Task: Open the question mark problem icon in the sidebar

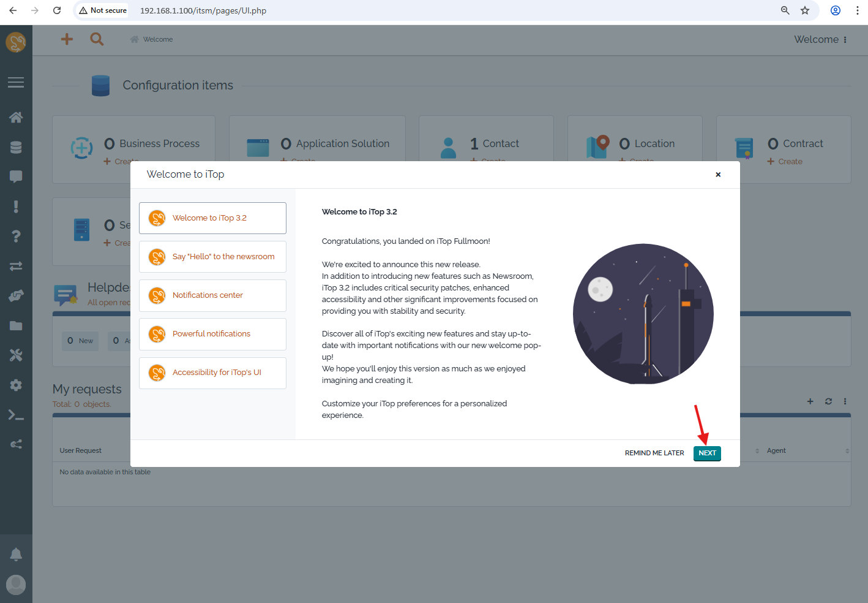Action: pyautogui.click(x=16, y=236)
